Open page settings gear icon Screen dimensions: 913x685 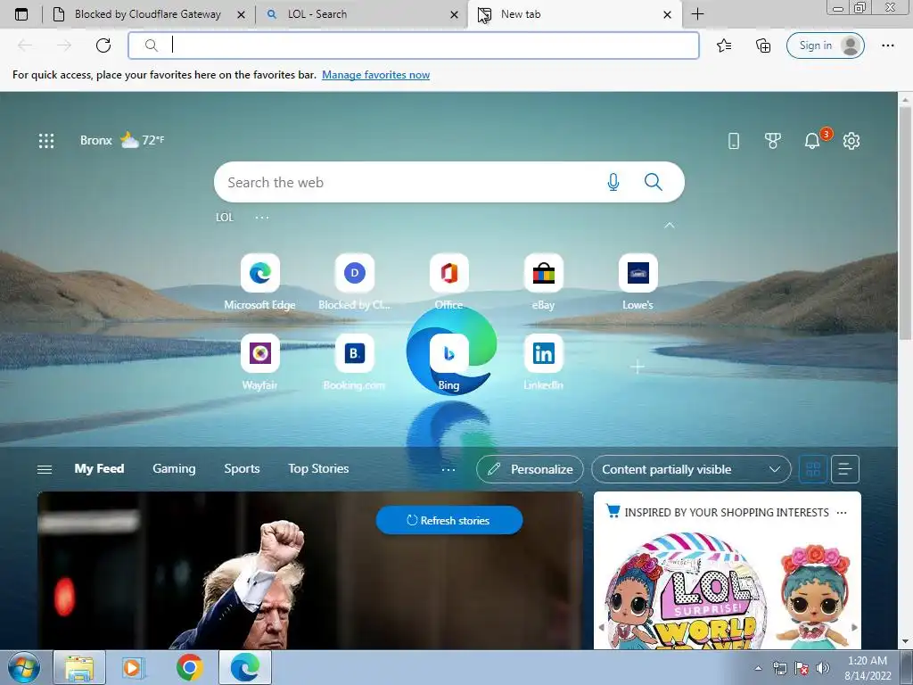[851, 140]
